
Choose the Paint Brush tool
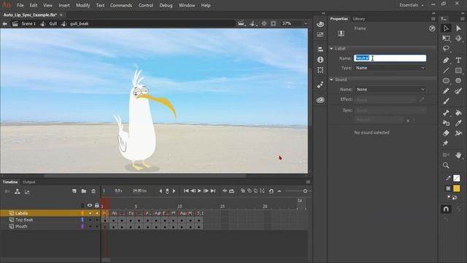pos(458,91)
